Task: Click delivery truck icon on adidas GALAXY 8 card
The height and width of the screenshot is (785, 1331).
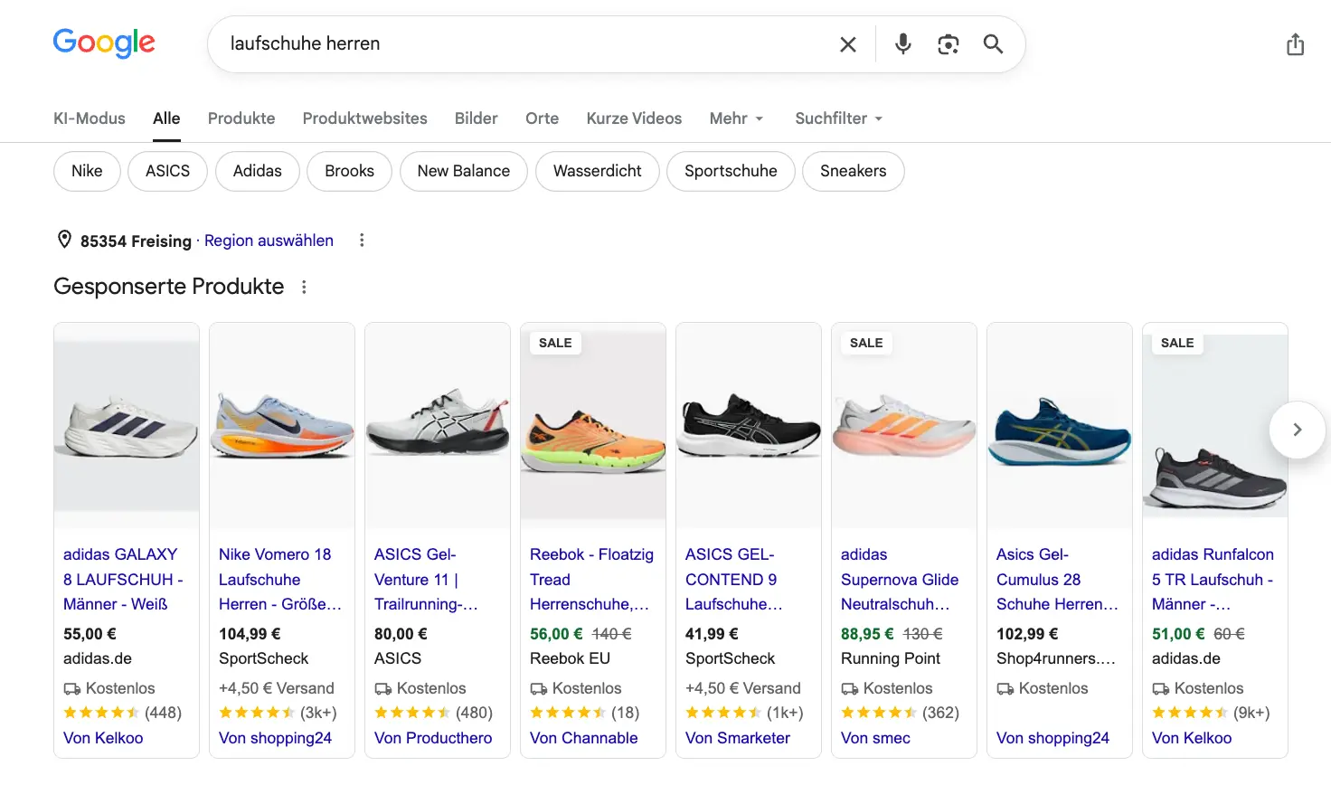Action: pyautogui.click(x=72, y=688)
